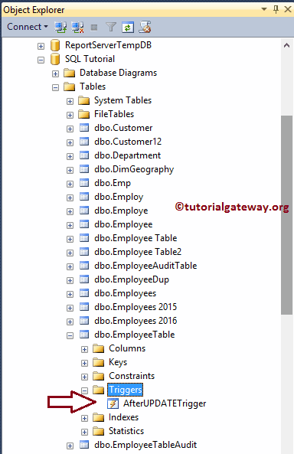Click the vertical scrollbar thumb
Screen dimensions: 294x454
click(x=287, y=215)
